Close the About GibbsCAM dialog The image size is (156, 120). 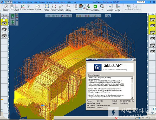(135, 60)
